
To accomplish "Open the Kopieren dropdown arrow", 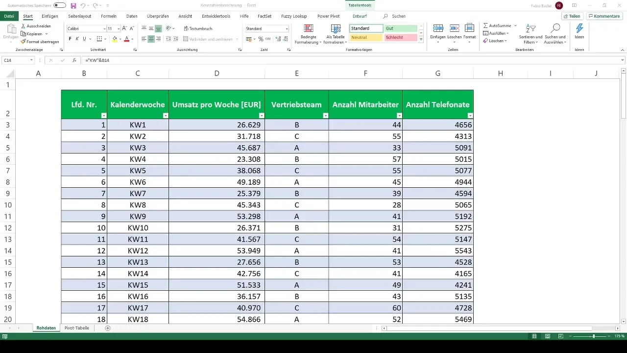I will (46, 34).
